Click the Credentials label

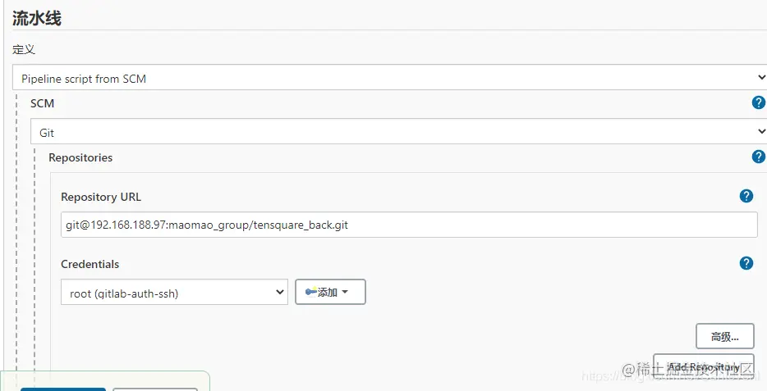click(x=90, y=264)
